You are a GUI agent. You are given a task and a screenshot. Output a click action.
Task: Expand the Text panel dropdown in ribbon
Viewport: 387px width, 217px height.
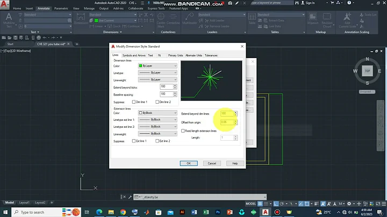point(35,32)
